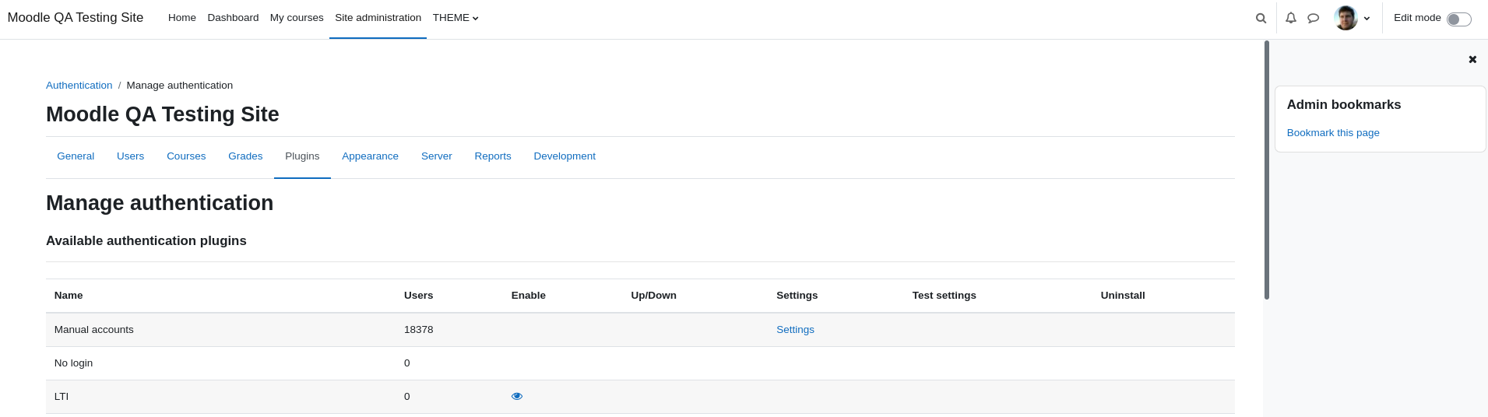Select the Development tab

565,156
